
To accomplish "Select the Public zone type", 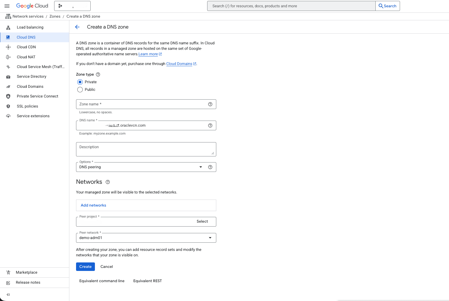I will click(80, 89).
